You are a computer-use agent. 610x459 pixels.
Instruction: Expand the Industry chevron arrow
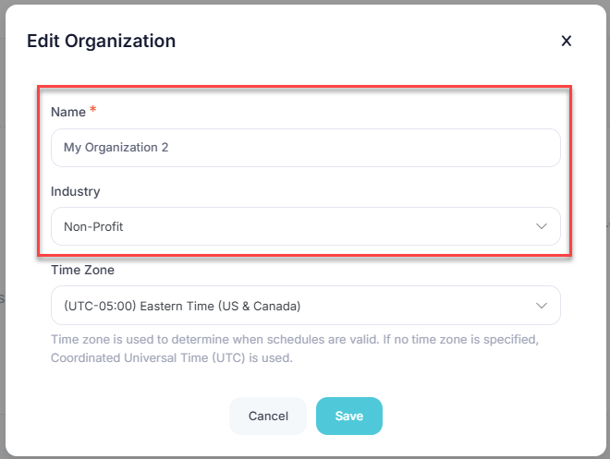click(x=542, y=226)
